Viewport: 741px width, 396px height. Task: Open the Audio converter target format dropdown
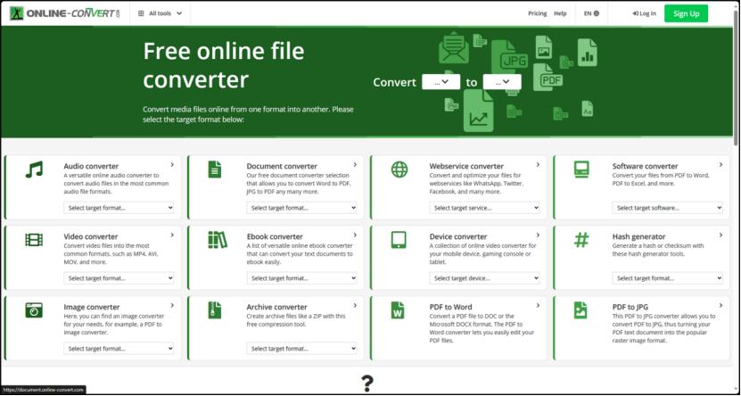(x=119, y=208)
